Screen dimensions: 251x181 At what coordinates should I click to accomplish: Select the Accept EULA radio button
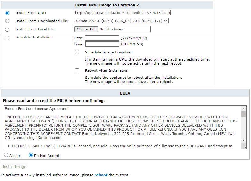point(6,155)
